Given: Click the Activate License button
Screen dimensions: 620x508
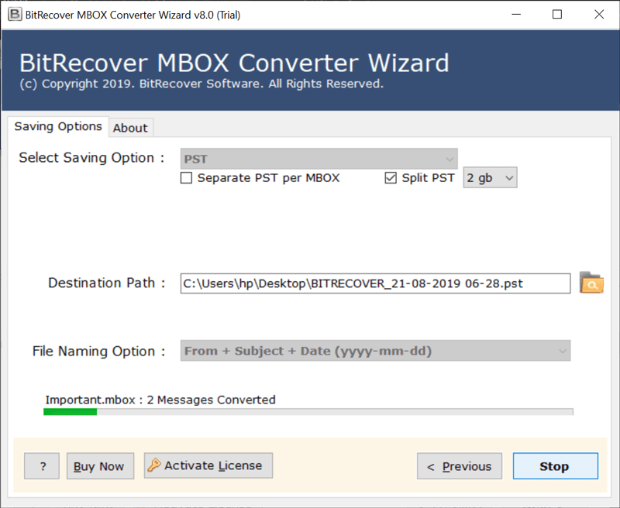Looking at the screenshot, I should (208, 465).
